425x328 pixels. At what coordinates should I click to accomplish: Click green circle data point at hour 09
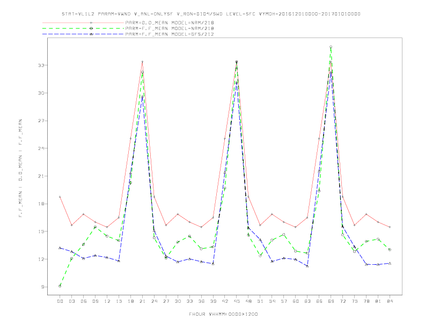[x=95, y=227]
